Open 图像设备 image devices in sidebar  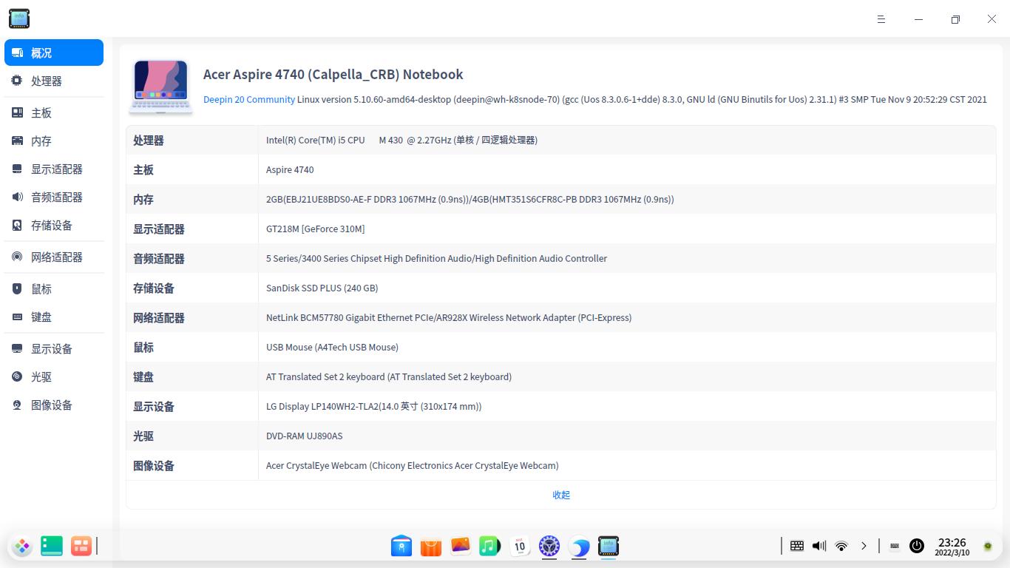(54, 405)
